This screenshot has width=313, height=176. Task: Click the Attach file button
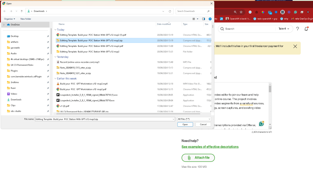click(198, 158)
